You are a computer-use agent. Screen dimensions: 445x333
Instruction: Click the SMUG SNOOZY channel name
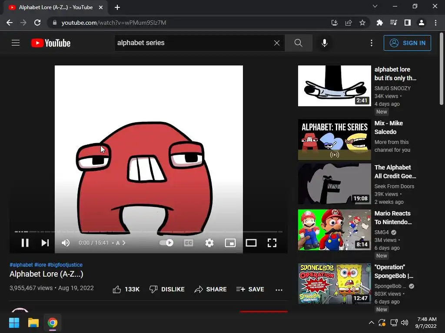(x=392, y=88)
